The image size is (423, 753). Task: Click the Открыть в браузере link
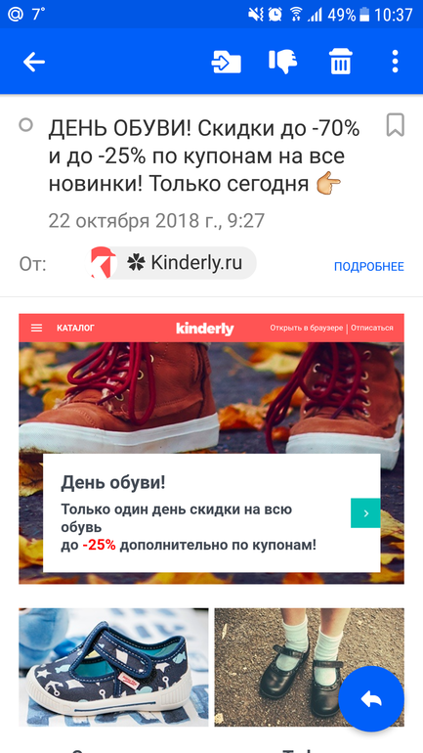[307, 328]
